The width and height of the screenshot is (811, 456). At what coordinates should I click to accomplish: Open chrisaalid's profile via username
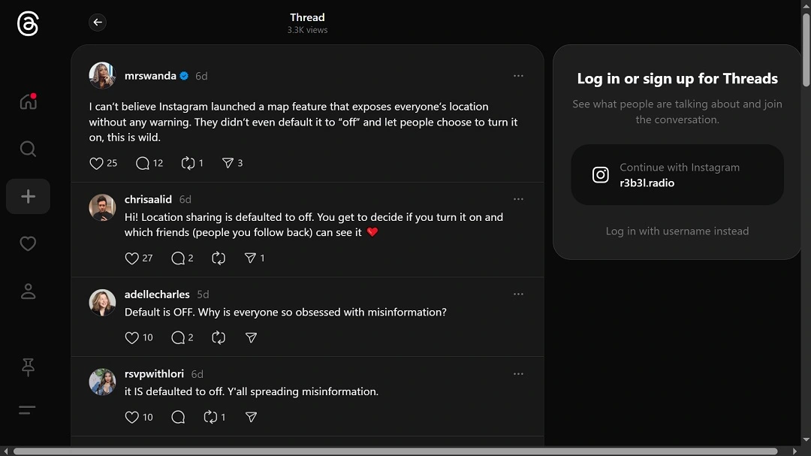click(148, 199)
